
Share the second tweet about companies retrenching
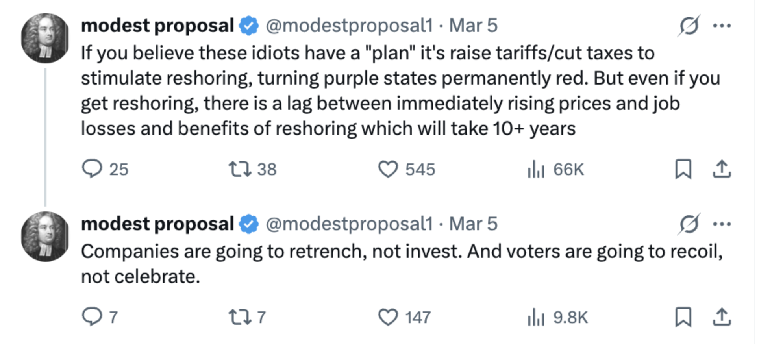pyautogui.click(x=722, y=317)
